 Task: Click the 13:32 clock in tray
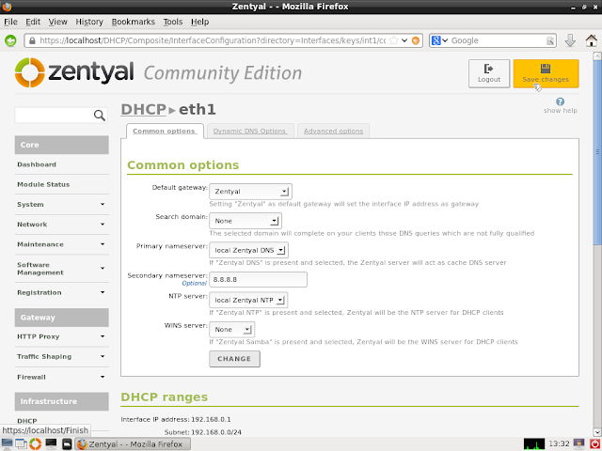559,443
